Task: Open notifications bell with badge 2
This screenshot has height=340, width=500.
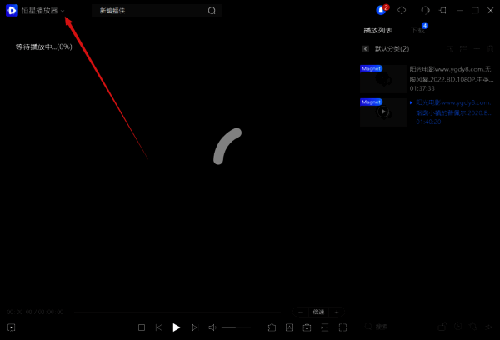Action: pos(382,10)
